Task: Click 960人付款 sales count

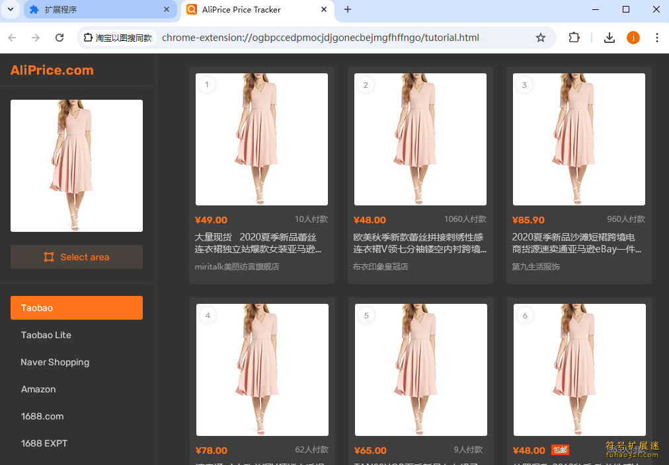Action: [x=626, y=219]
